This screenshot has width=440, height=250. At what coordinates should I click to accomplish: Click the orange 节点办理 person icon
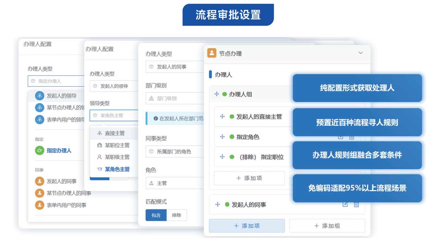(212, 53)
